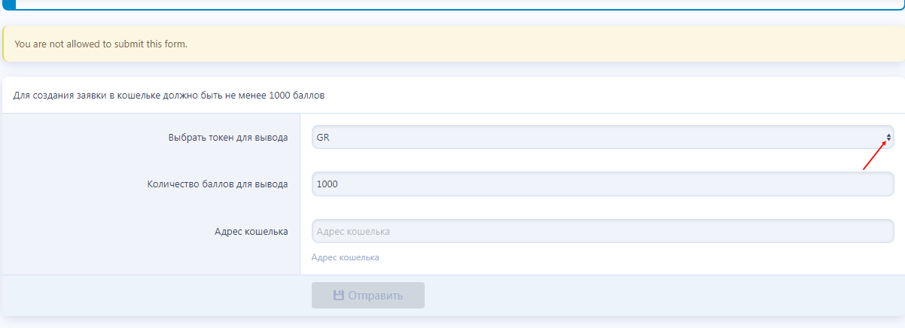
Task: Click the notice about 1000 баллов minimum
Action: [169, 96]
